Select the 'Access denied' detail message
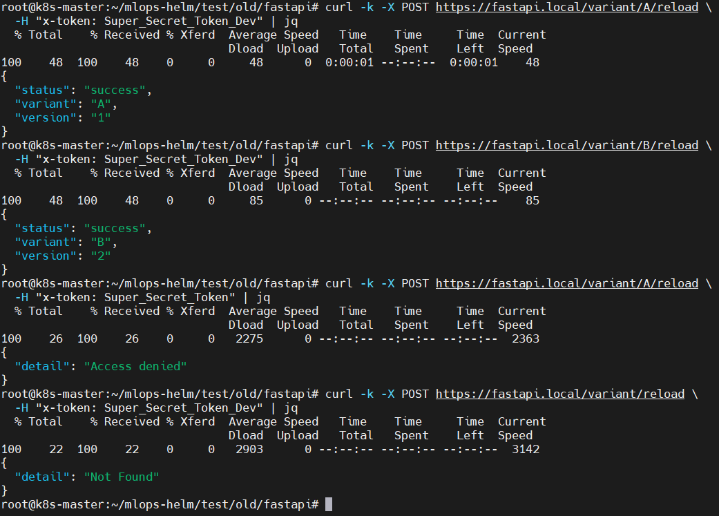Screen dimensions: 719x516 135,366
